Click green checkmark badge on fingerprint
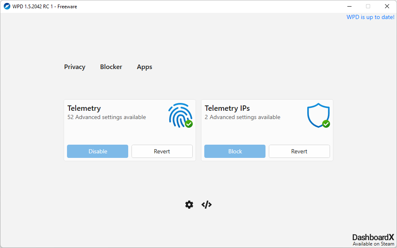Viewport: 397px width, 248px height. 189,124
